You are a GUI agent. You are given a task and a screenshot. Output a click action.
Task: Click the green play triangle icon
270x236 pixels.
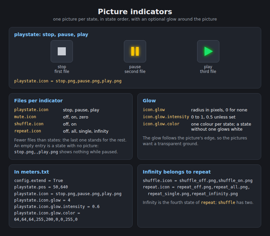click(x=208, y=51)
